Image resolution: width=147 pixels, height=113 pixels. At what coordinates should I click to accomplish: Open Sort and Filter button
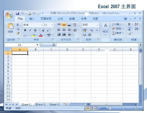click(x=136, y=24)
